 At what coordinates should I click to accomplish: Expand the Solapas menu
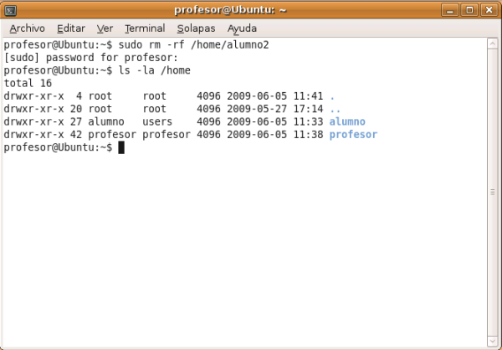coord(196,28)
